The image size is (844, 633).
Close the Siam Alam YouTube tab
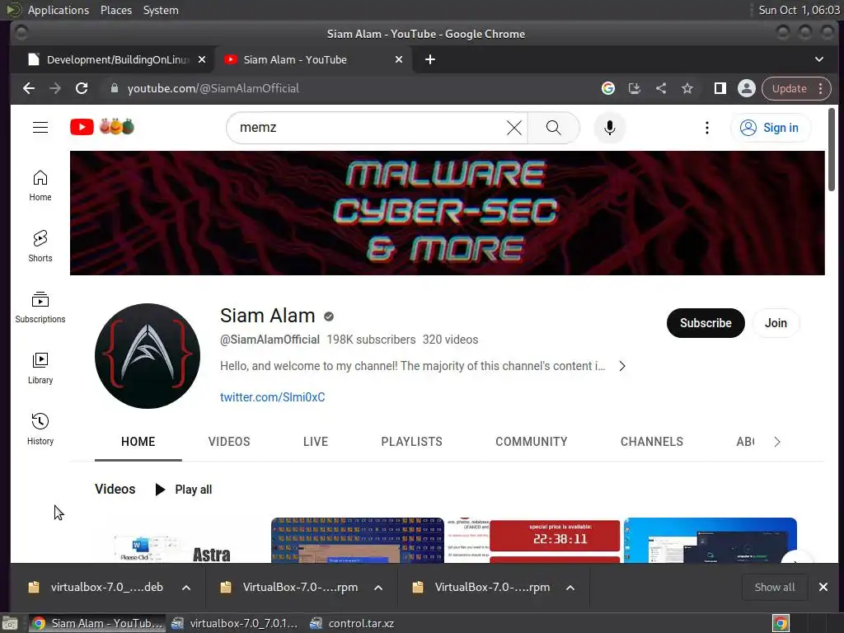[x=399, y=59]
